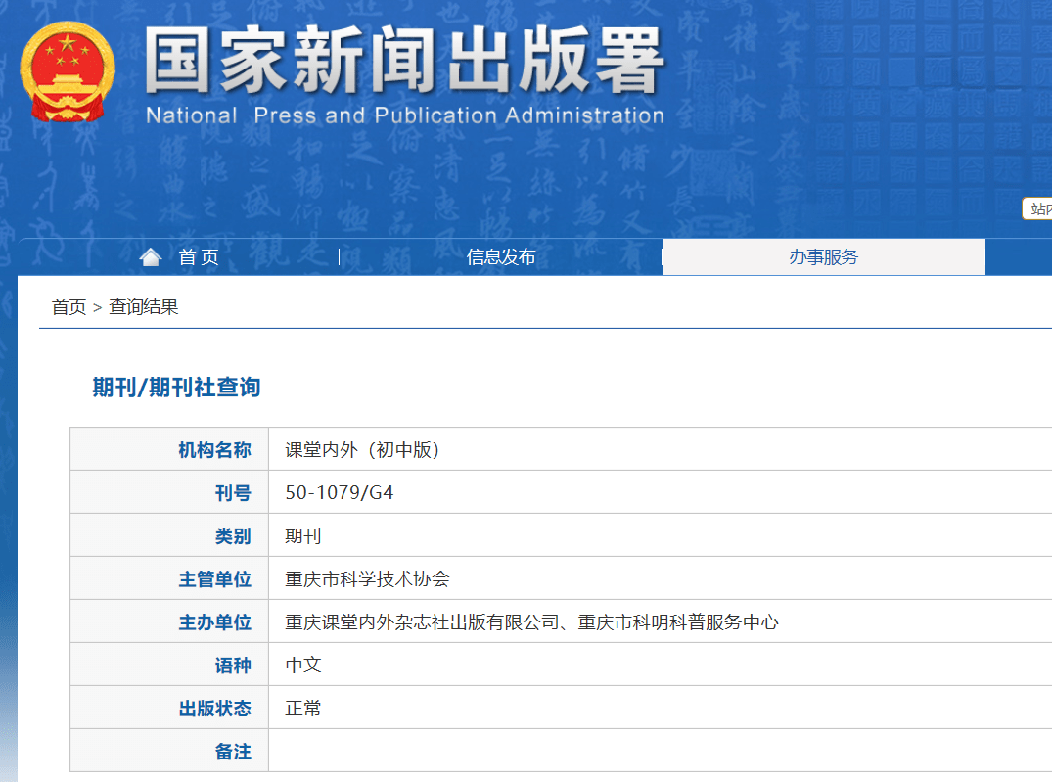Image resolution: width=1052 pixels, height=782 pixels.
Task: Click the 首页 breadcrumb link
Action: pyautogui.click(x=69, y=306)
